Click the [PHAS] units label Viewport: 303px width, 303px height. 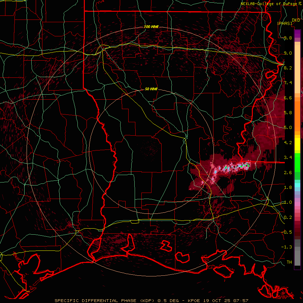click(x=285, y=24)
